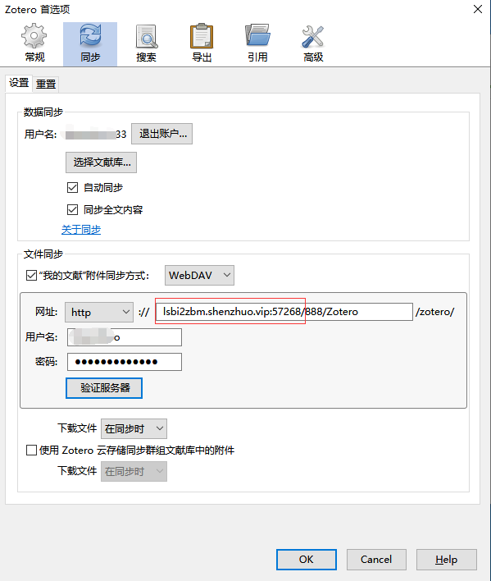This screenshot has width=491, height=581.
Task: Toggle "我的文献"附件同步方式 checkbox
Action: 31,276
